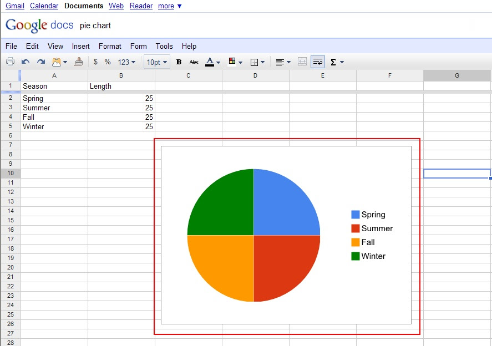Open the Insert menu
The image size is (492, 346).
tap(81, 47)
